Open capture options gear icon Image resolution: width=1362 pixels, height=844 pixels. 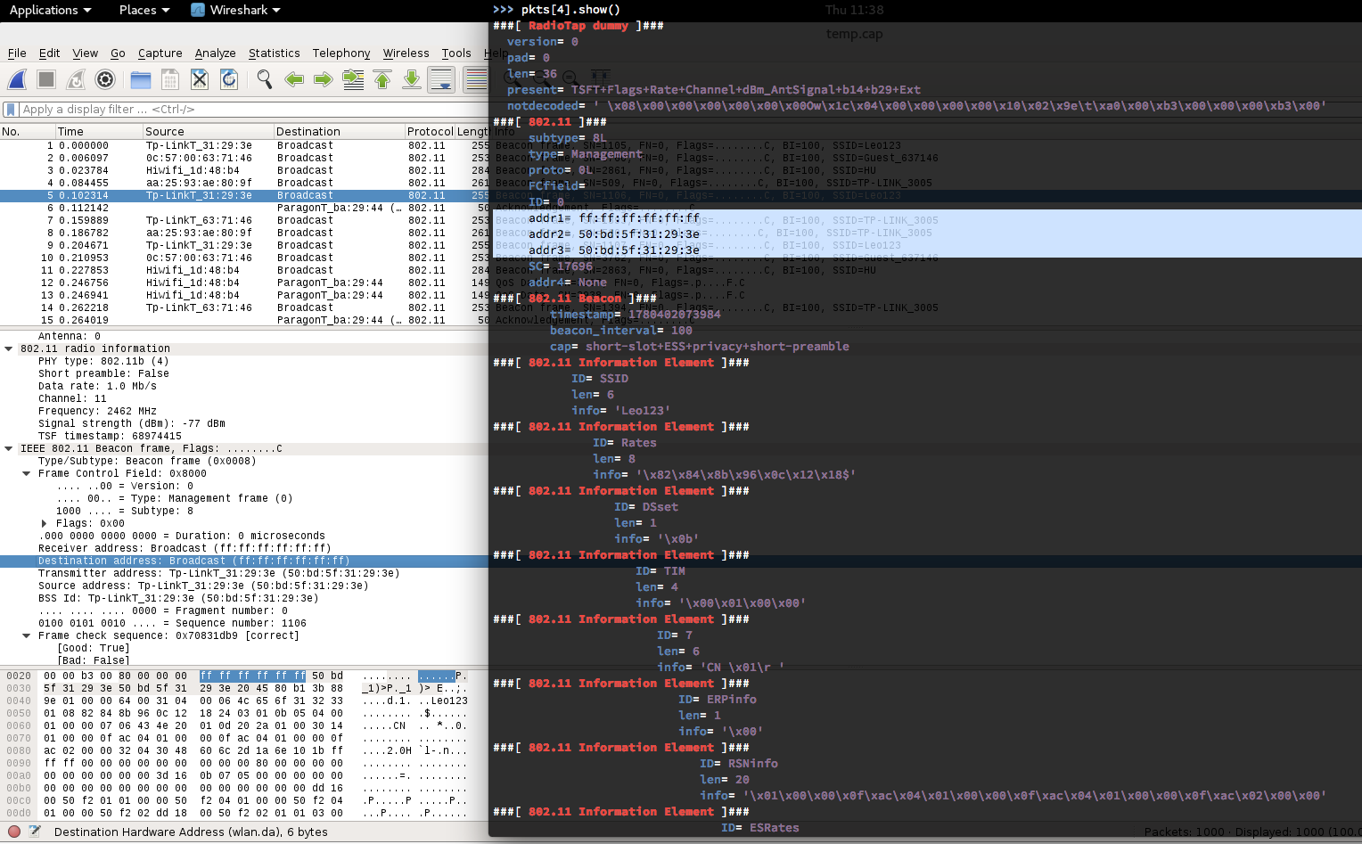pos(105,79)
